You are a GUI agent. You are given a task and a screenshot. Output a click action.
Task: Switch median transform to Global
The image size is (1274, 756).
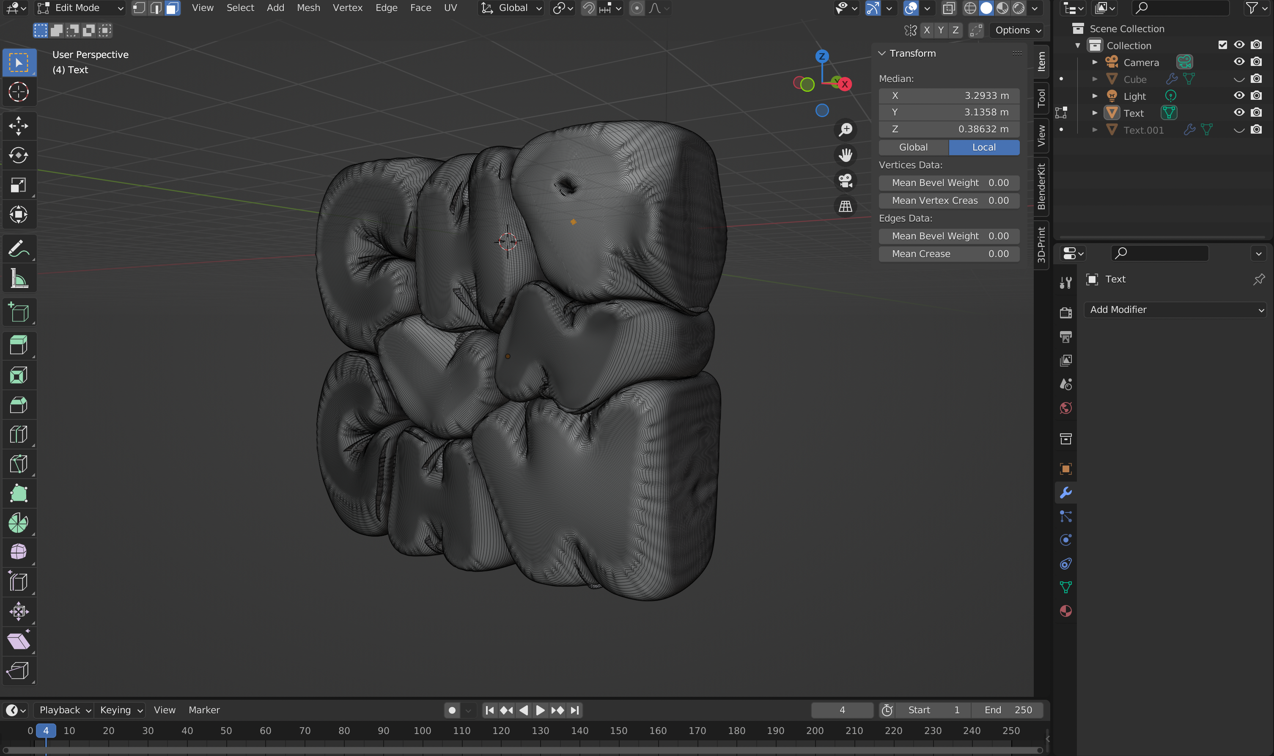tap(913, 147)
